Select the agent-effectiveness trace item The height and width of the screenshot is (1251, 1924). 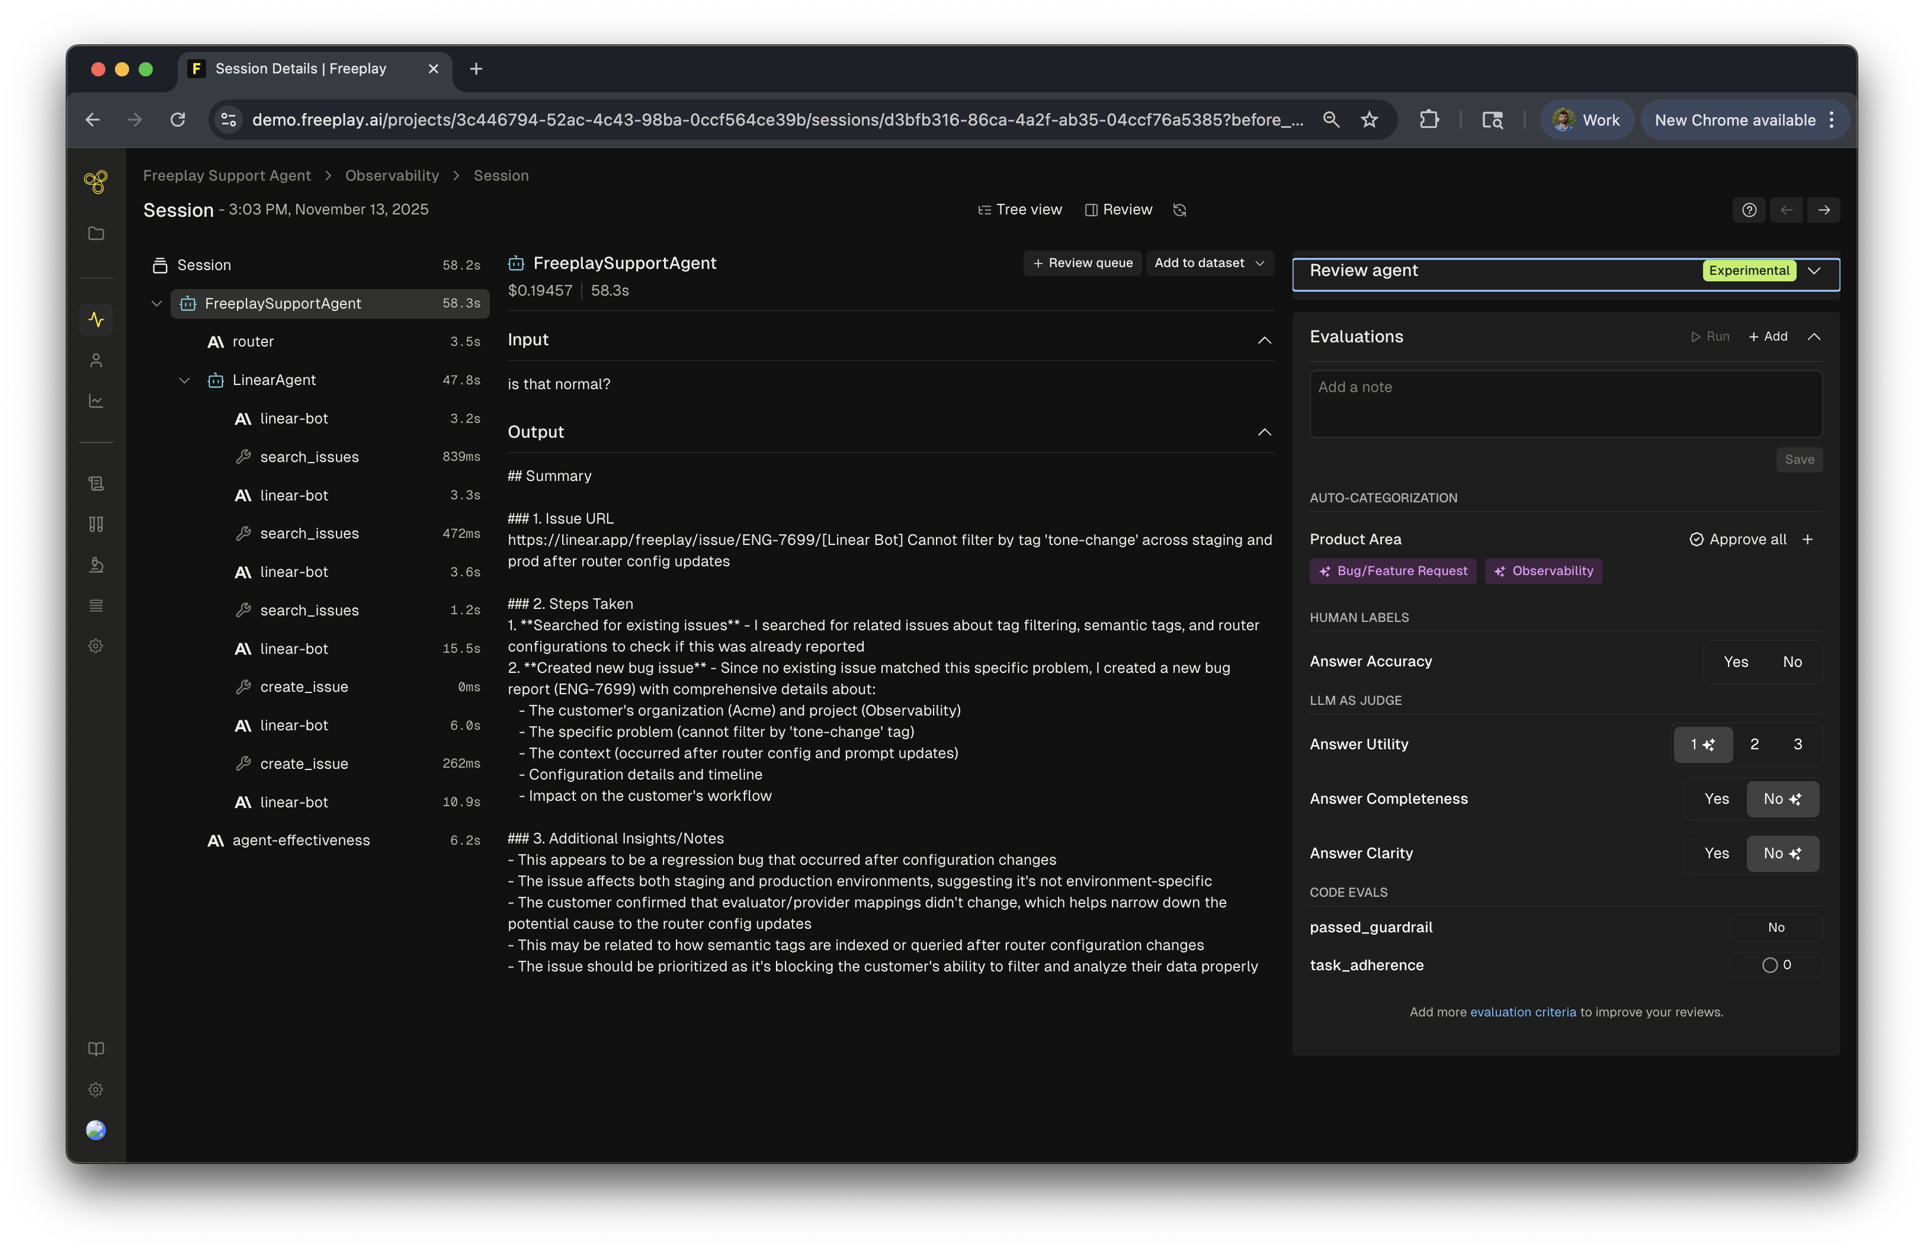[301, 841]
